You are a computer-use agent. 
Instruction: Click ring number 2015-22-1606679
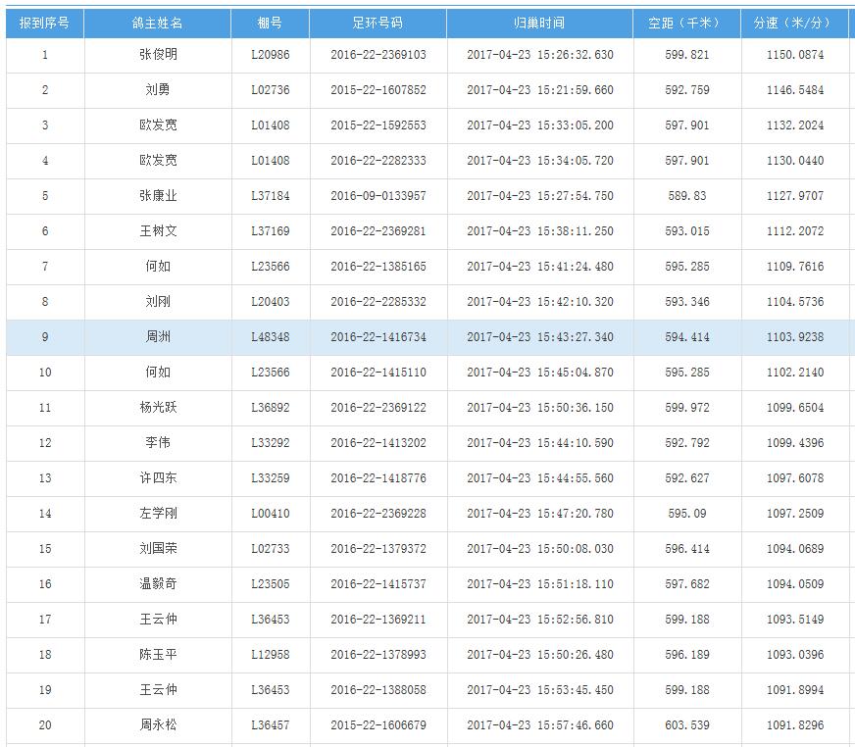point(377,725)
